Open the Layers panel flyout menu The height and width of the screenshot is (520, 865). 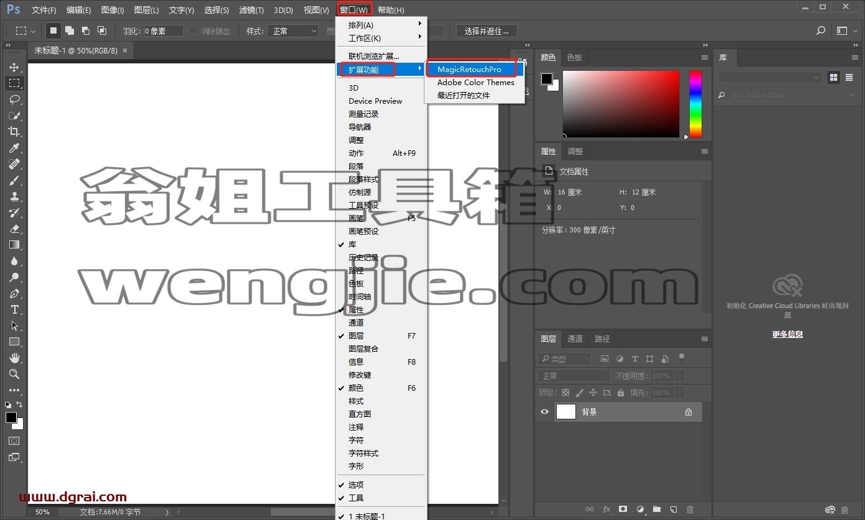pos(705,339)
